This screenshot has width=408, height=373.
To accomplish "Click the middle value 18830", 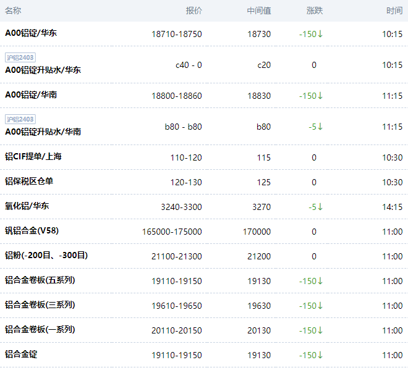I will coord(259,96).
